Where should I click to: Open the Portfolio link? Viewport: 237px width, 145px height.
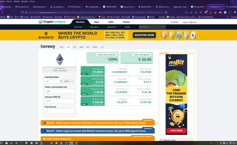175,22
